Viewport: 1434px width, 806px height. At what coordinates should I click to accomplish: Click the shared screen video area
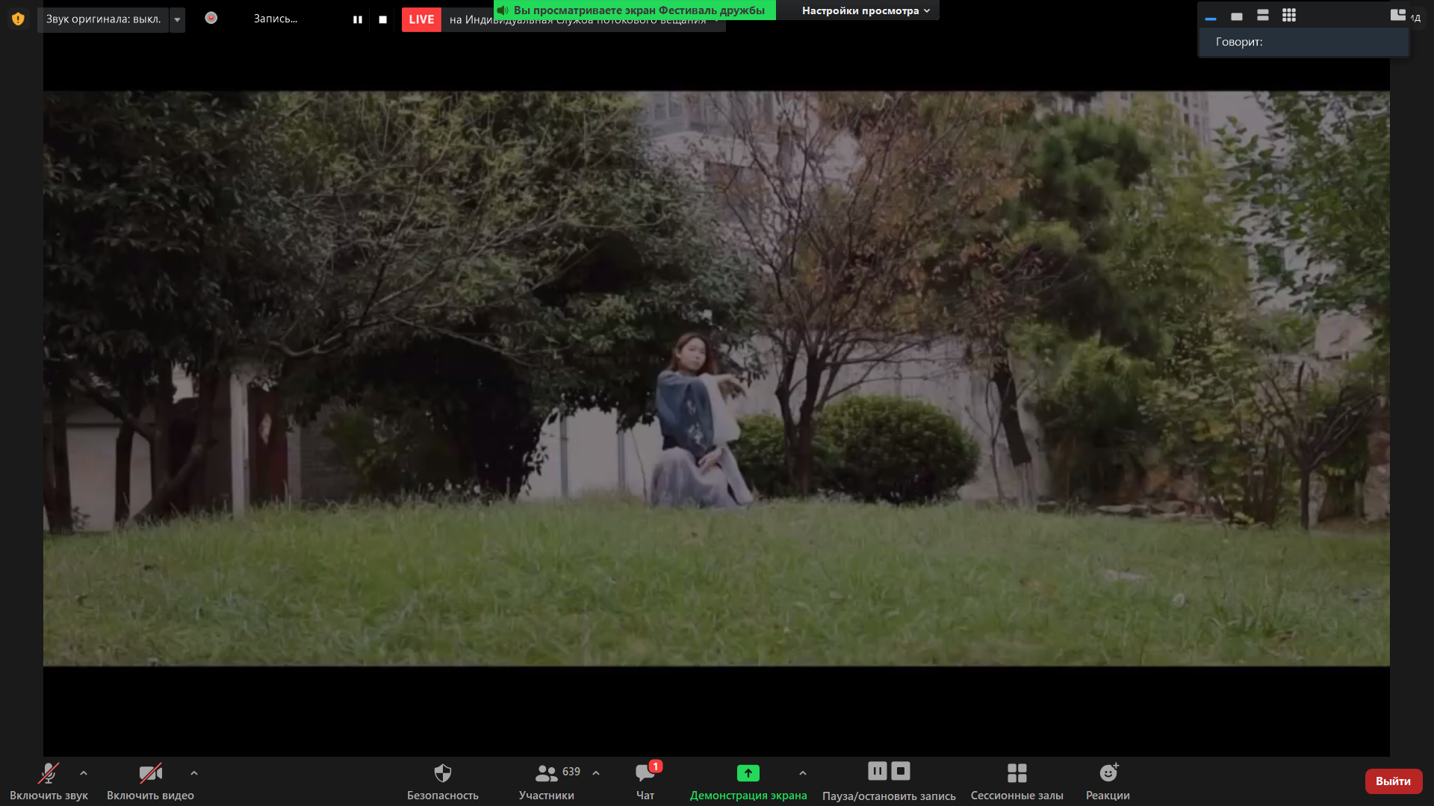coord(716,378)
